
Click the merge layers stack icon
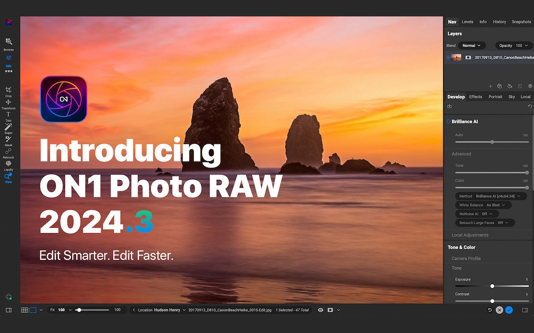(x=530, y=86)
